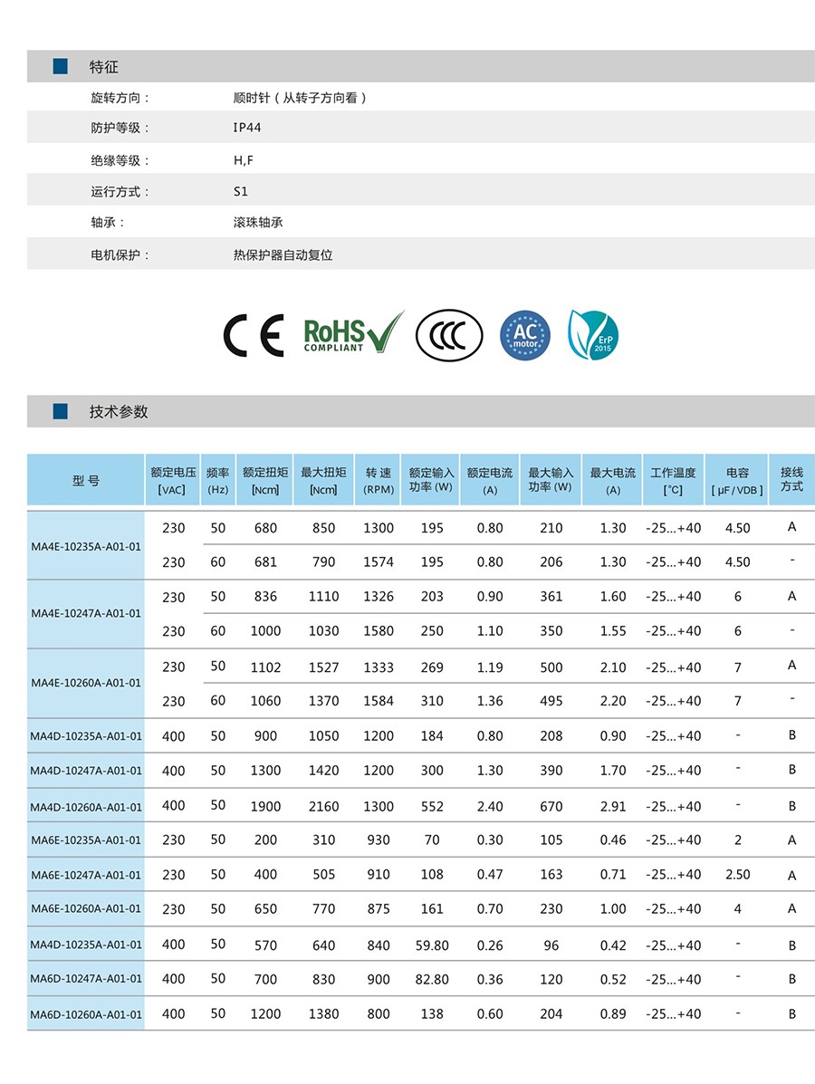Click the 额定电压 [VAC] column header
Image resolution: width=815 pixels, height=1084 pixels.
(x=173, y=481)
